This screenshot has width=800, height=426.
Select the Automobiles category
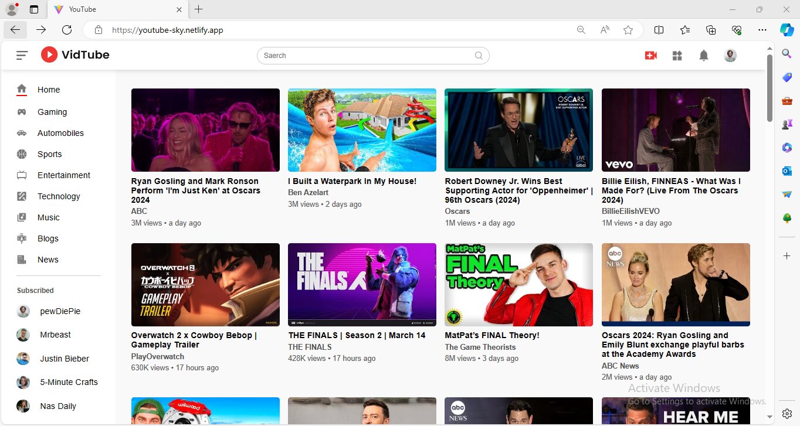point(60,133)
